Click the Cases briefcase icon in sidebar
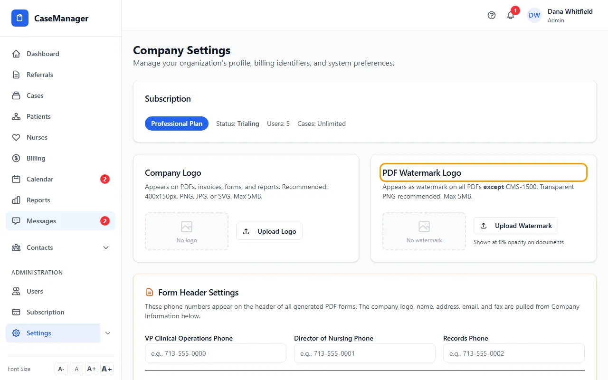 16,95
